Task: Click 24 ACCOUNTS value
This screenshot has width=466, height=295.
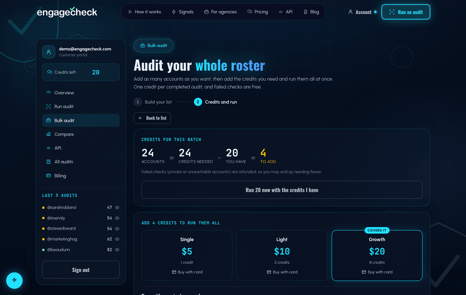Action: (x=153, y=155)
